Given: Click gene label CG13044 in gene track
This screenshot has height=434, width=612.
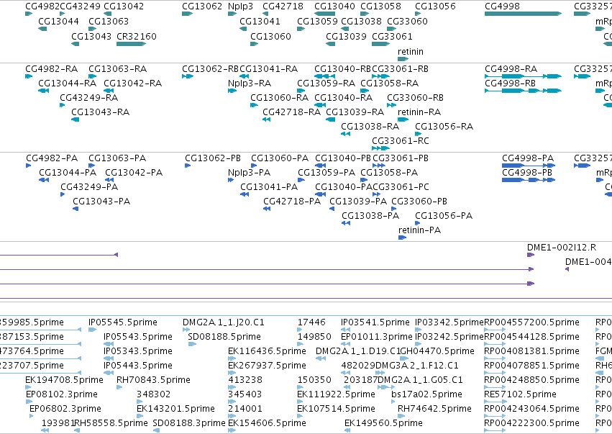Looking at the screenshot, I should (58, 21).
